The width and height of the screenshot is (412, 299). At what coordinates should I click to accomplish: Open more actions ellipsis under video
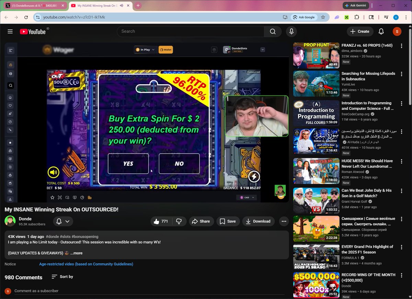click(284, 221)
